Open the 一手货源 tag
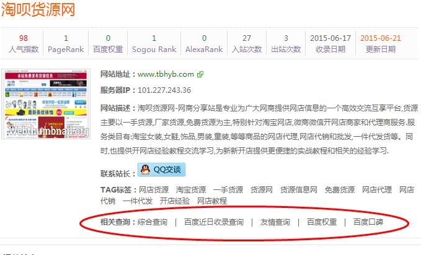The image size is (421, 255). (228, 190)
